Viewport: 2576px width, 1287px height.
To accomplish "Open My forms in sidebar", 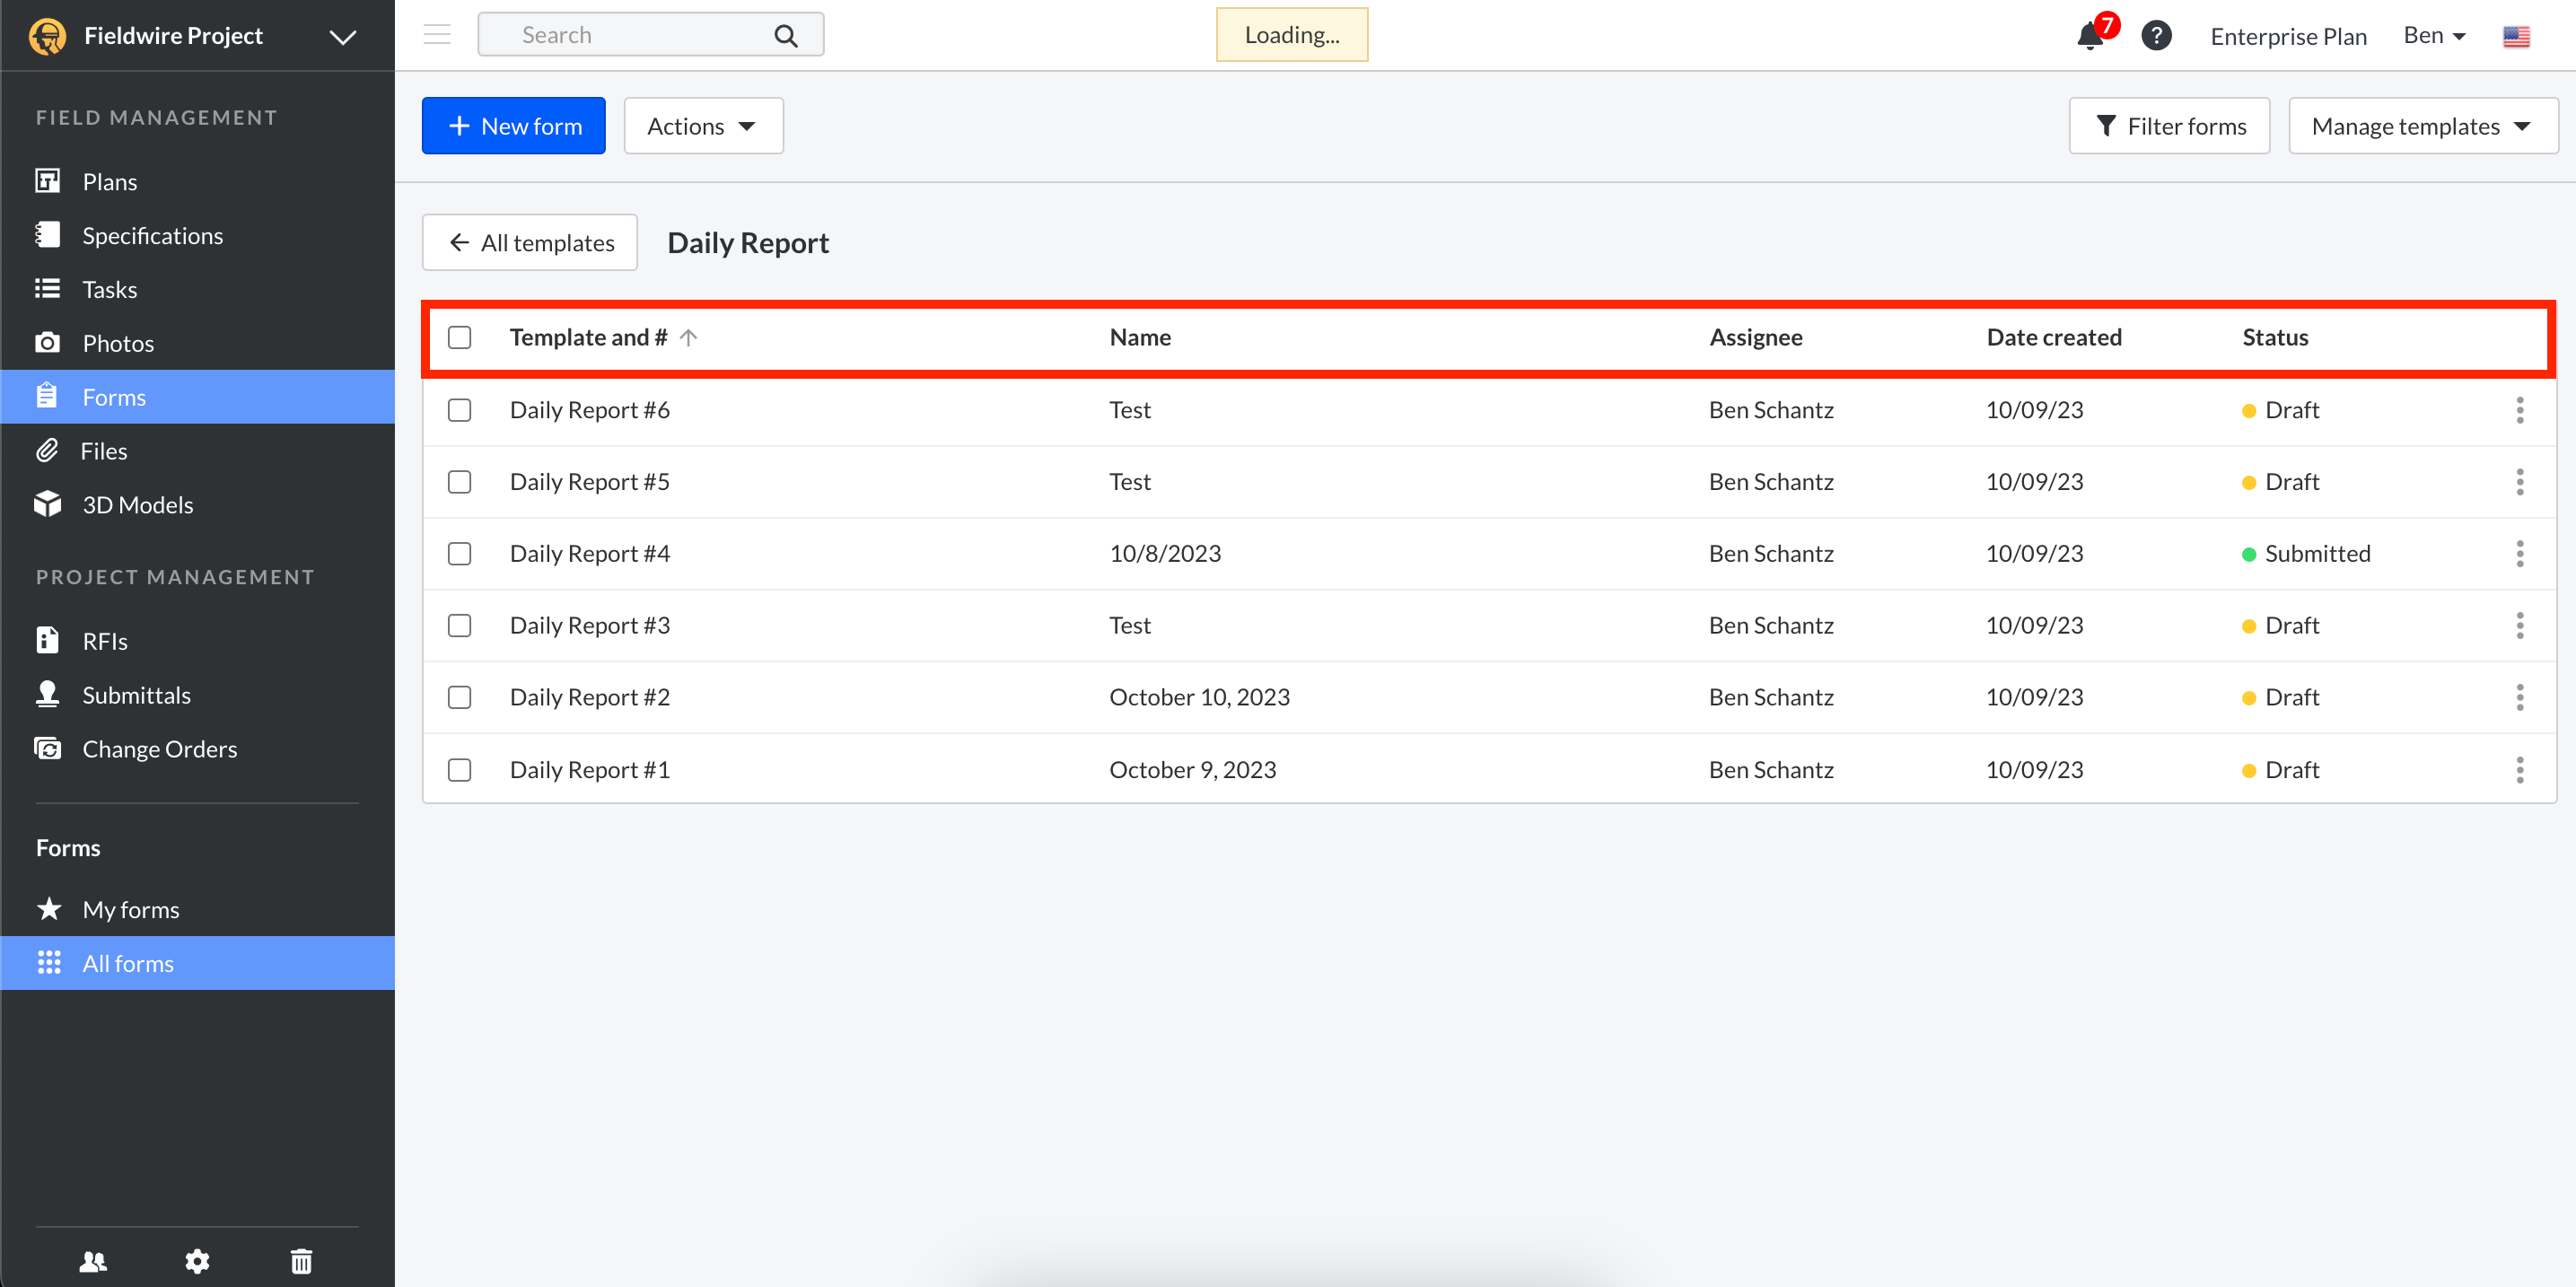I will (130, 909).
